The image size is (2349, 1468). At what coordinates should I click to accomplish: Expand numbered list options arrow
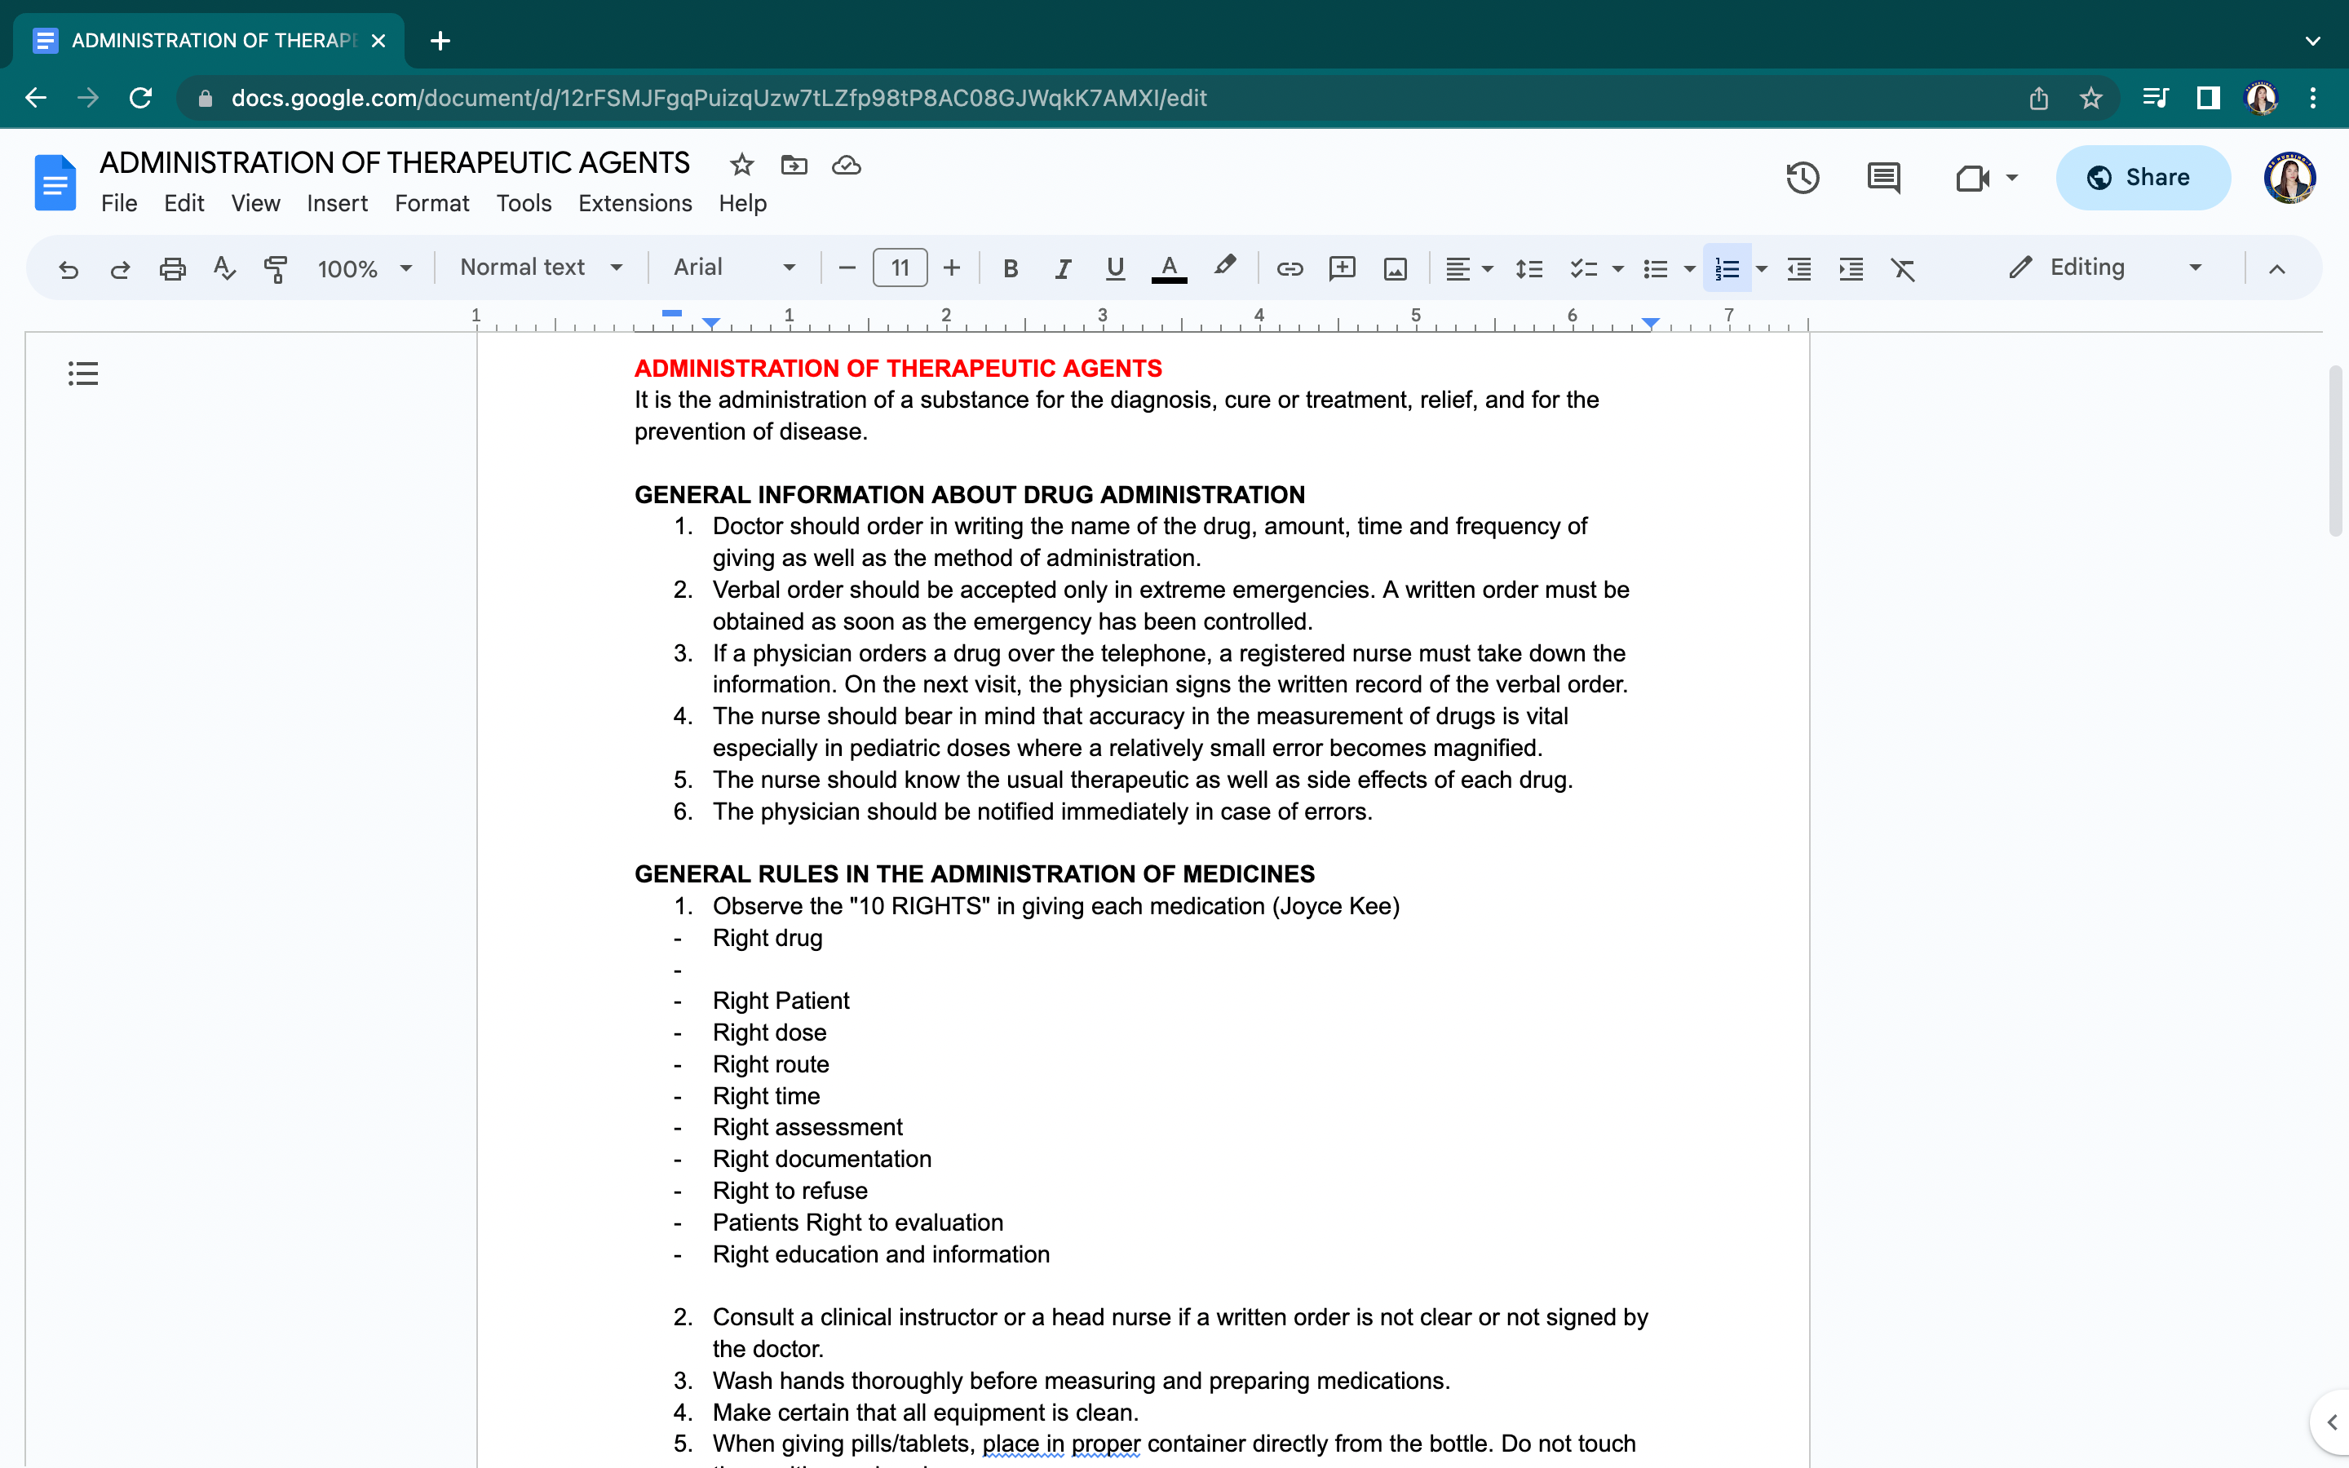1761,269
